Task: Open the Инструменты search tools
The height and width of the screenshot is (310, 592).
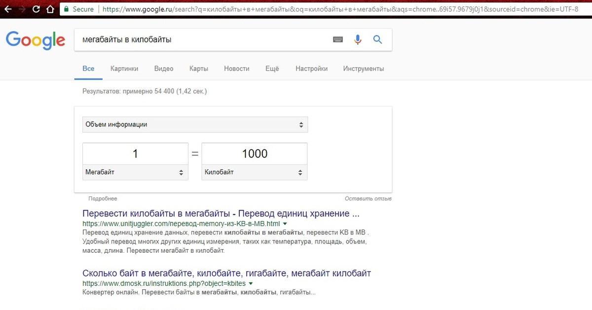Action: 364,69
